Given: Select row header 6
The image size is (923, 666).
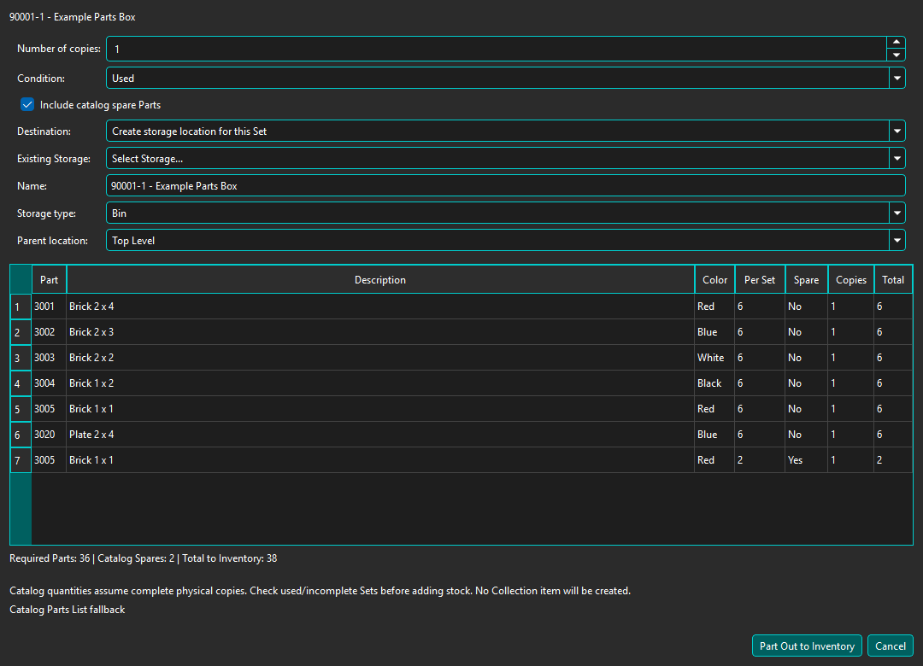Looking at the screenshot, I should (x=21, y=435).
